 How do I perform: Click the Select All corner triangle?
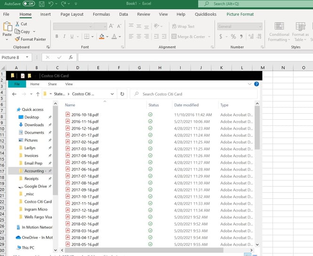pos(3,68)
